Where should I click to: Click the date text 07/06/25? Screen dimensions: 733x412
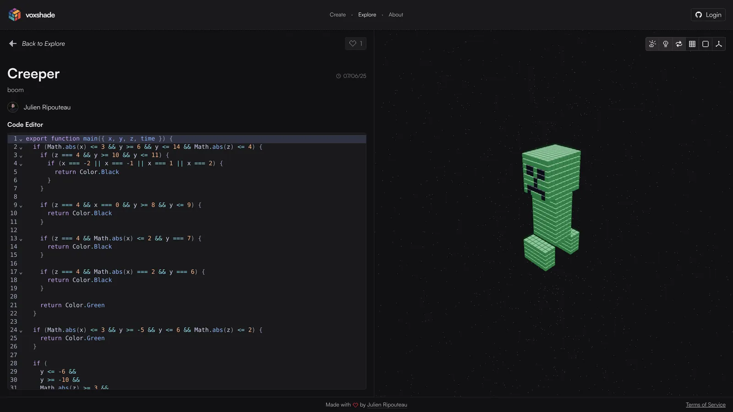coord(355,76)
